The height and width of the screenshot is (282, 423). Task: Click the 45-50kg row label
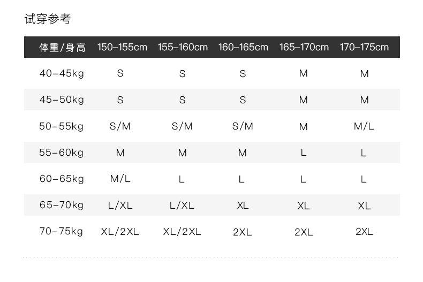[x=62, y=100]
